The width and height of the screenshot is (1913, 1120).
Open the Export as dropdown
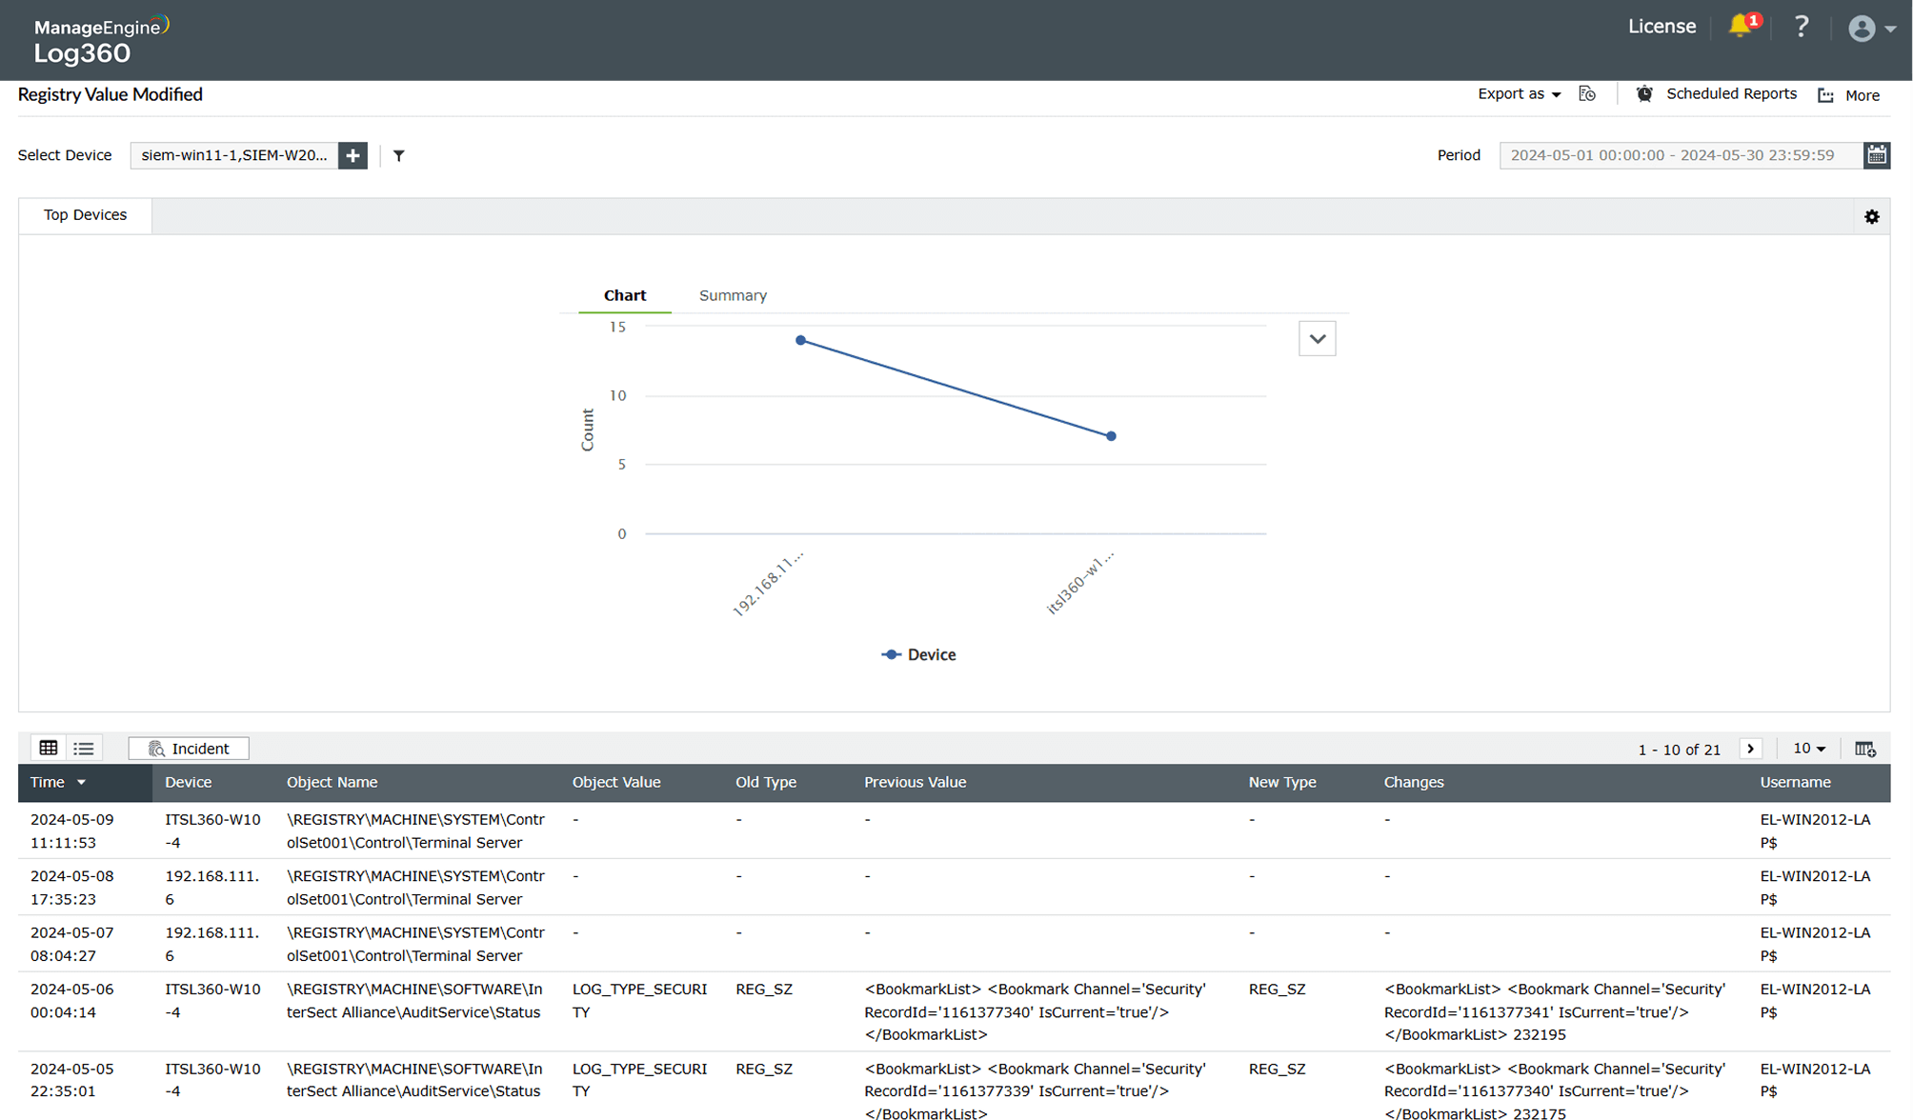pos(1519,94)
